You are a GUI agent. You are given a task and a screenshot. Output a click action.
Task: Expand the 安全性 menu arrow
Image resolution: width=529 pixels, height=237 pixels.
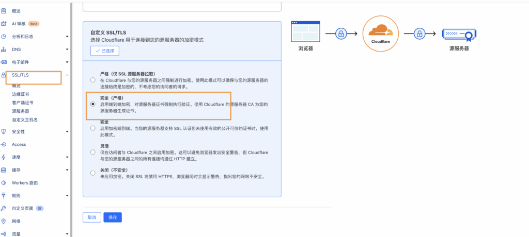point(67,131)
